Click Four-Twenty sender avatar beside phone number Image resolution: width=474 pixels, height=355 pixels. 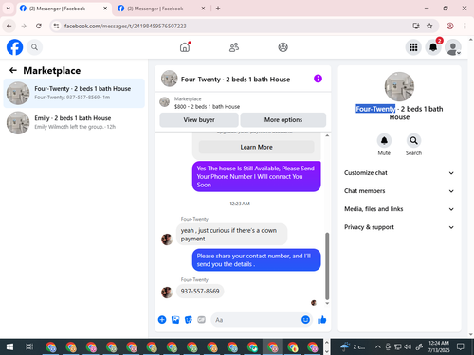click(167, 293)
